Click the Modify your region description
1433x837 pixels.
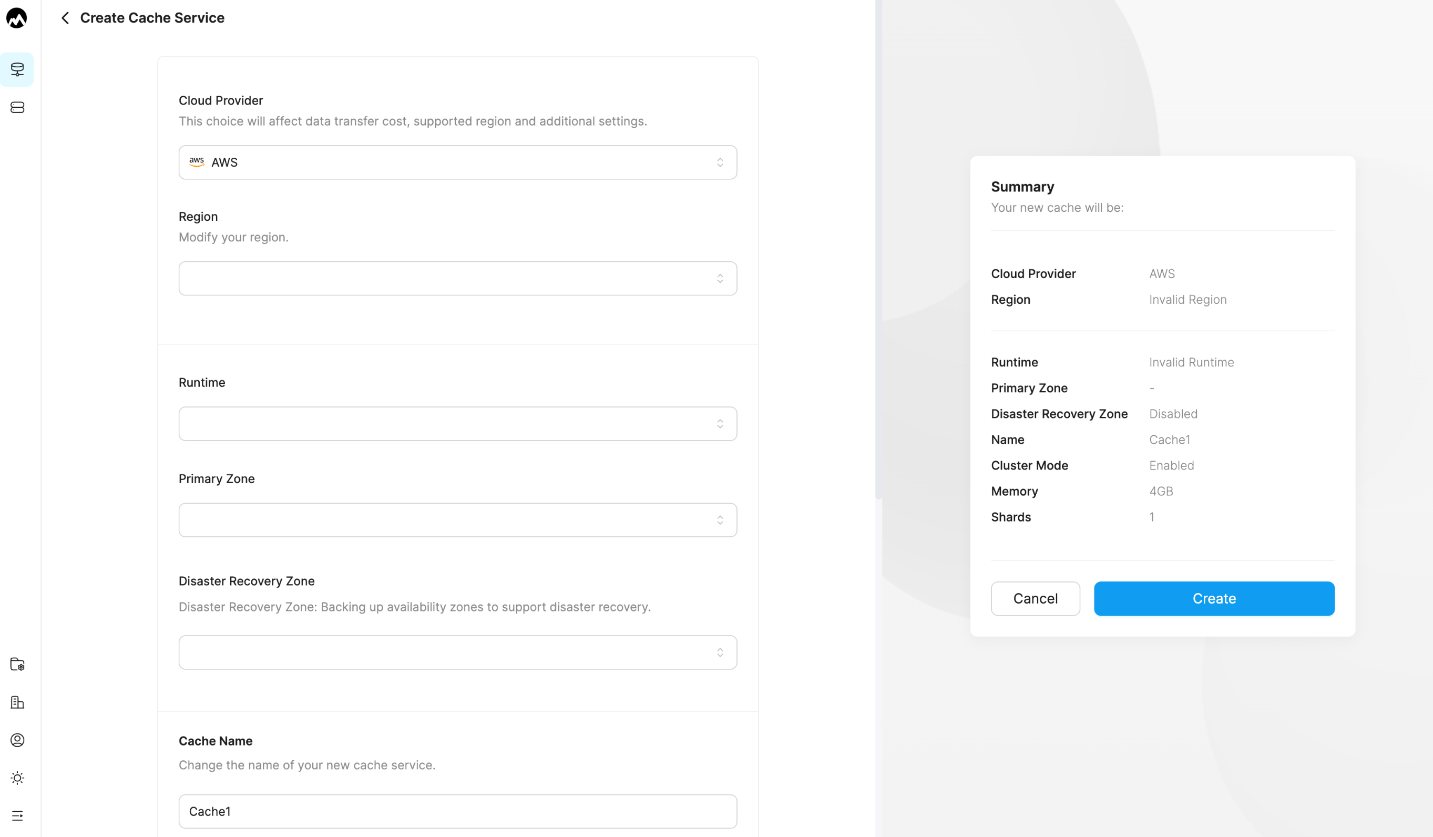click(x=234, y=237)
